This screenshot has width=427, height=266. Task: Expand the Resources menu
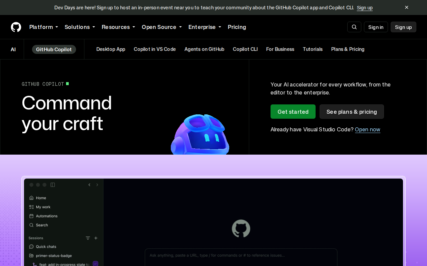point(118,27)
